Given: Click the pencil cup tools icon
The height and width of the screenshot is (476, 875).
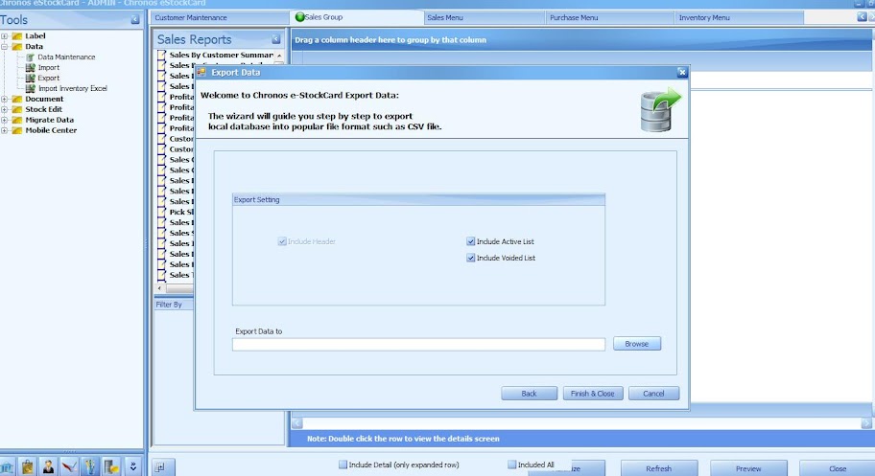Looking at the screenshot, I should coord(90,466).
